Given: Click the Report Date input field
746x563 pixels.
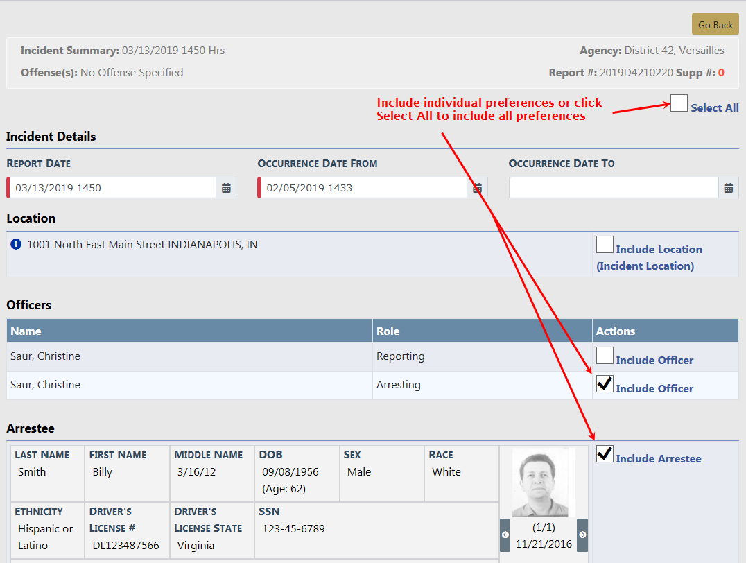Looking at the screenshot, I should click(114, 188).
